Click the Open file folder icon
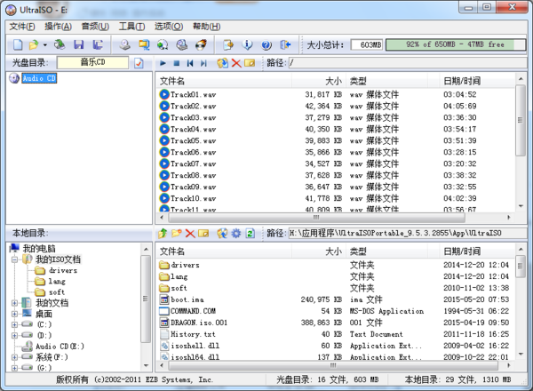 pyautogui.click(x=34, y=44)
